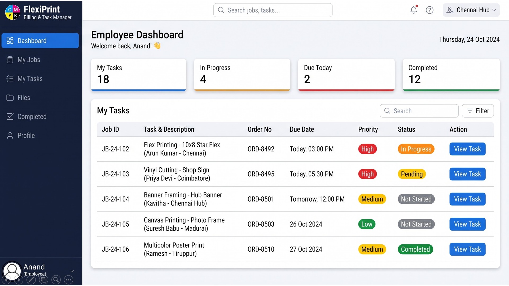View Task for JB-24-105
The height and width of the screenshot is (286, 509).
(x=467, y=224)
